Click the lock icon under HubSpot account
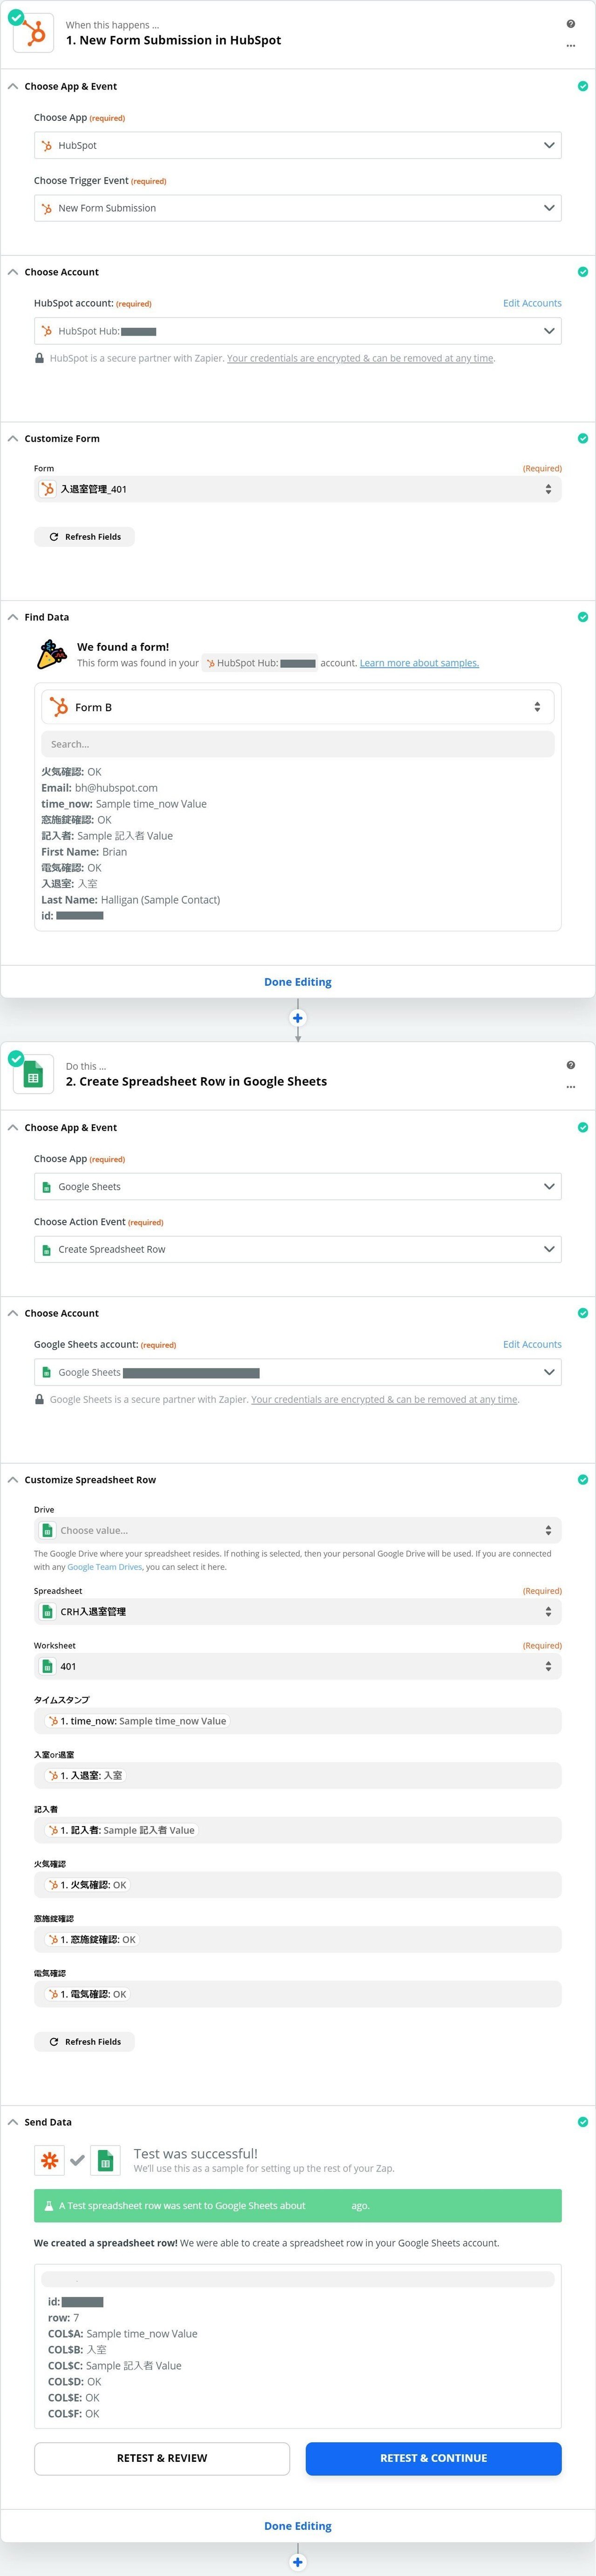This screenshot has height=2576, width=596. click(39, 358)
